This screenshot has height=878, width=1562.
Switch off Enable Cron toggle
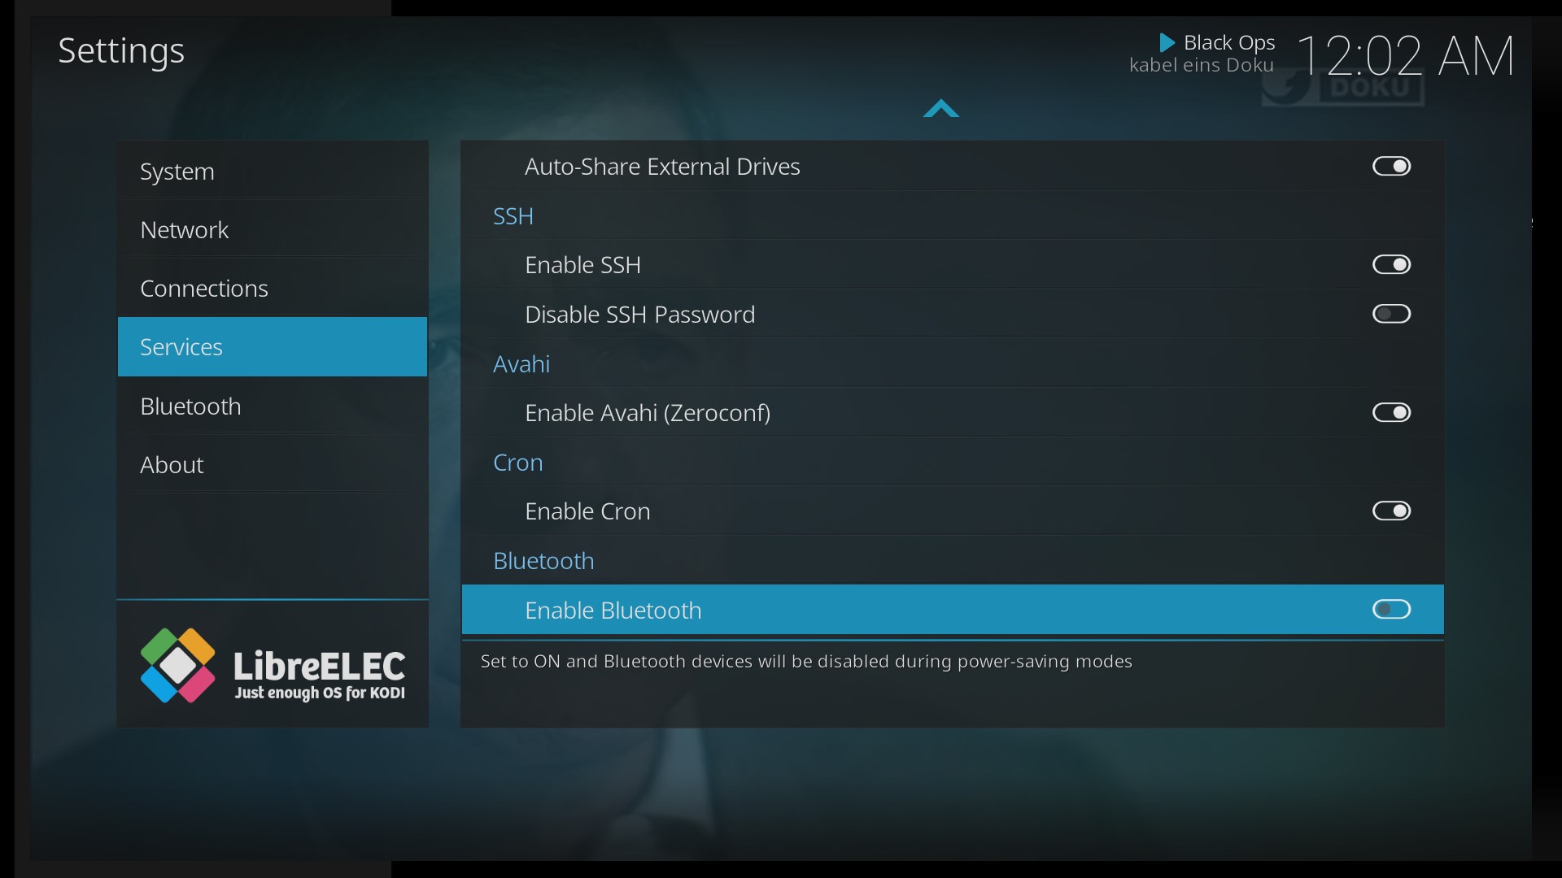coord(1391,511)
